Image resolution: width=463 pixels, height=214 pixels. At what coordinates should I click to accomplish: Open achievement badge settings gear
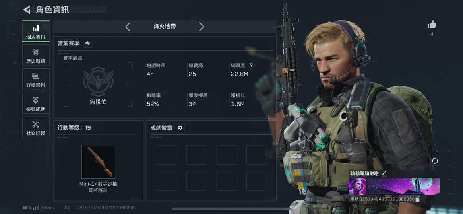click(180, 128)
